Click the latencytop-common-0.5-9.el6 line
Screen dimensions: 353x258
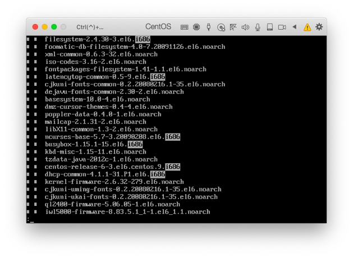[x=105, y=77]
